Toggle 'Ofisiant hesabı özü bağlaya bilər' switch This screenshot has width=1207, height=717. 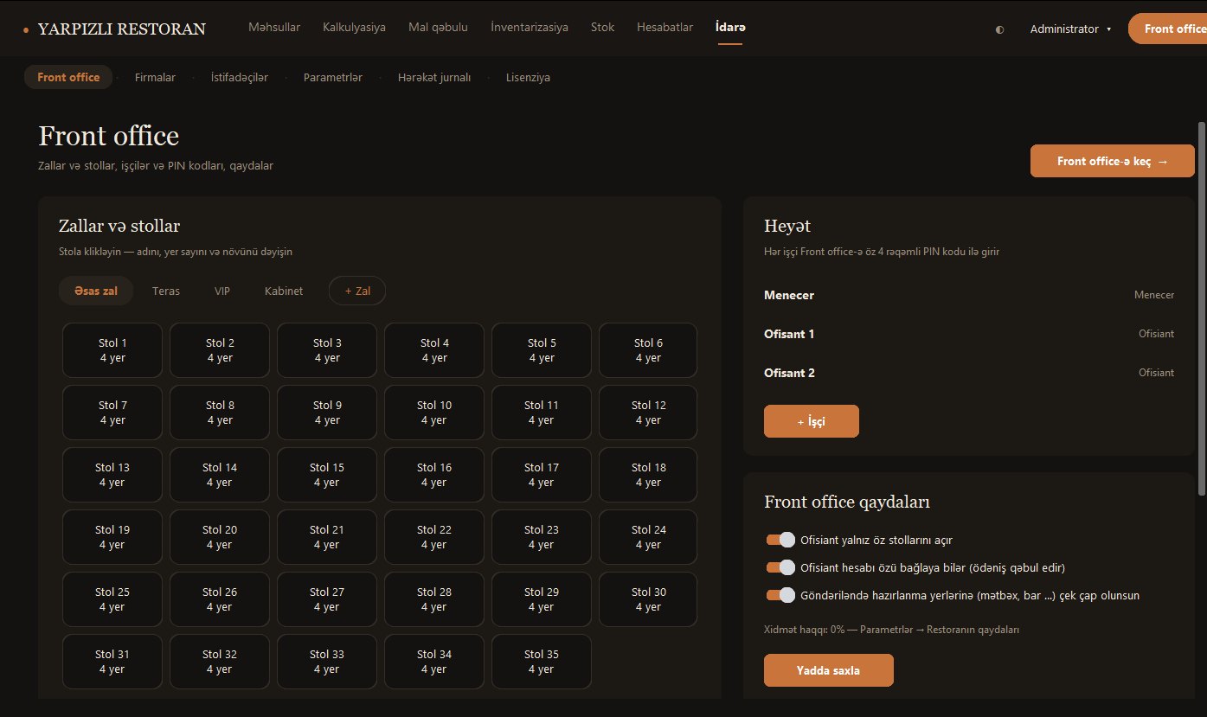coord(780,568)
